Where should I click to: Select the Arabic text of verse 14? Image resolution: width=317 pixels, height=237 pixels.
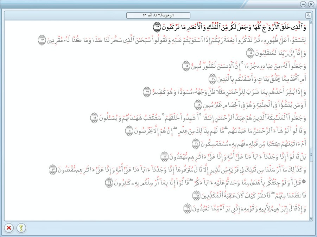click(x=280, y=53)
